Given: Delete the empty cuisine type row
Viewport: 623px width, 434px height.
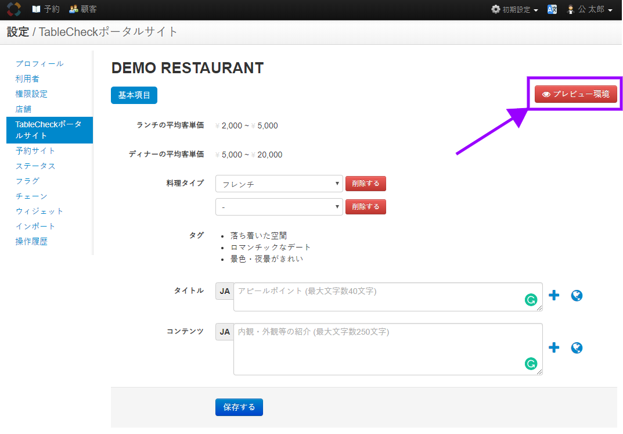Looking at the screenshot, I should coord(366,207).
